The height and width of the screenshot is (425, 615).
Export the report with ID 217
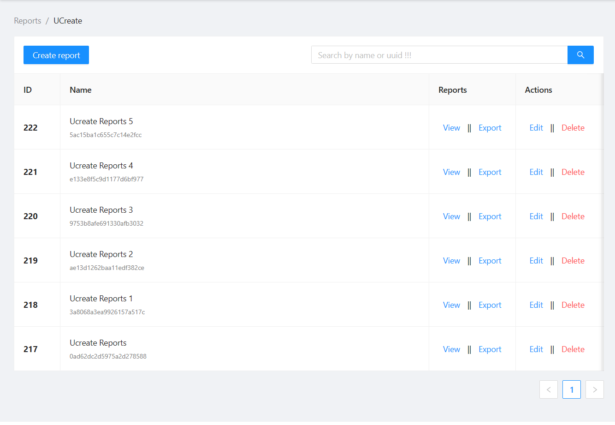(x=490, y=349)
